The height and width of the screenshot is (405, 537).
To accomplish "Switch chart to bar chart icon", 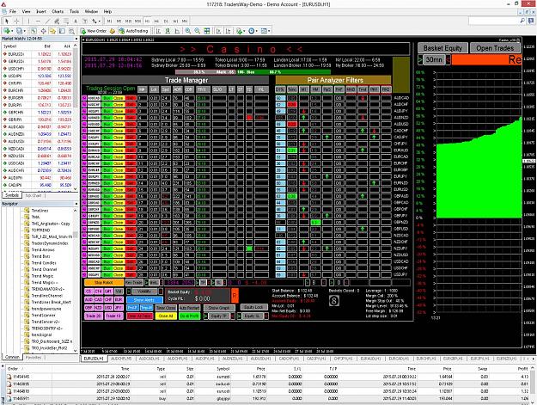I will click(158, 31).
